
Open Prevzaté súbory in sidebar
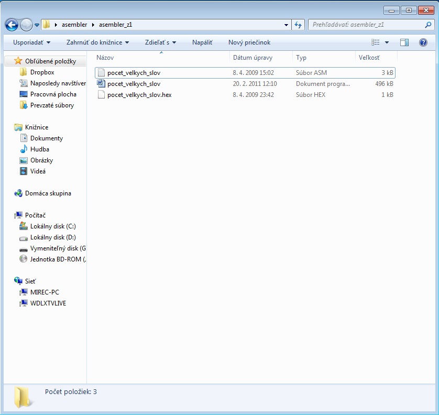[x=52, y=105]
